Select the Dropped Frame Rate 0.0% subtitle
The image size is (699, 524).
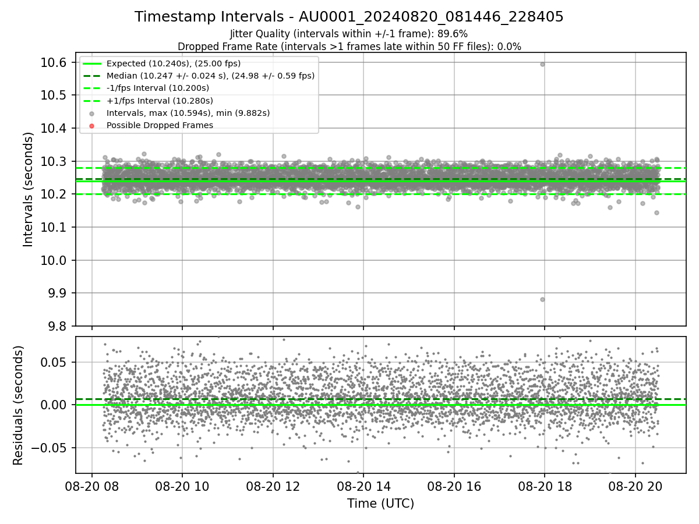pos(349,46)
